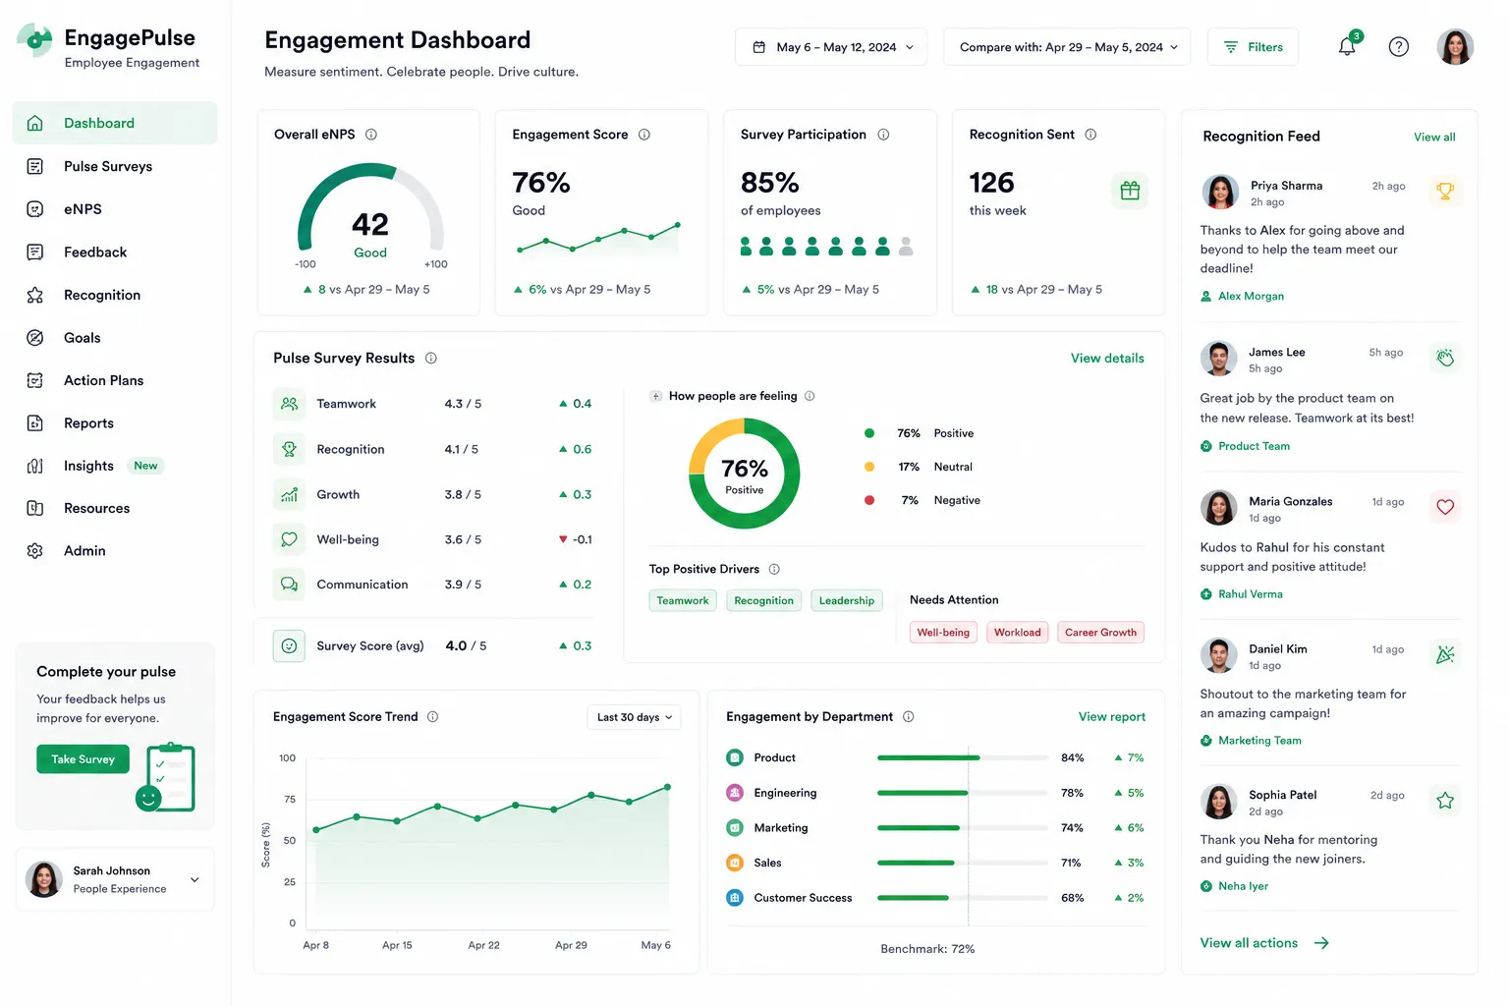Click the Communication chat bubble icon
The height and width of the screenshot is (1006, 1509).
click(x=289, y=585)
